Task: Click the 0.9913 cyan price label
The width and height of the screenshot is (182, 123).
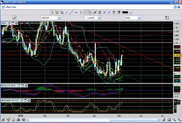Action: pyautogui.click(x=177, y=81)
